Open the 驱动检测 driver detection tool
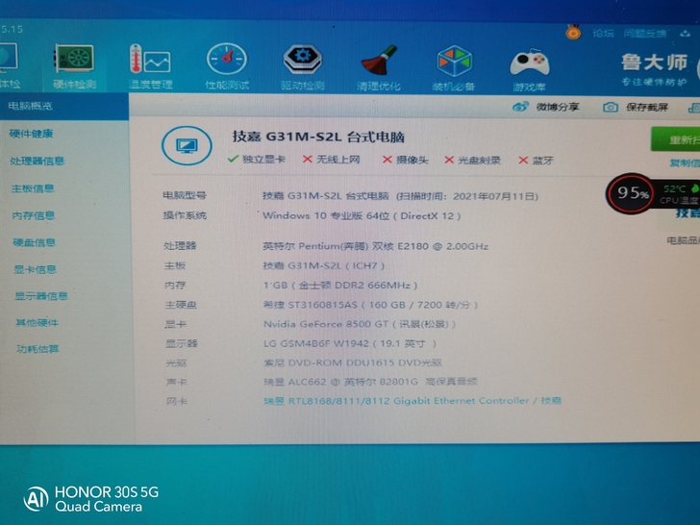The height and width of the screenshot is (525, 700). pyautogui.click(x=302, y=67)
